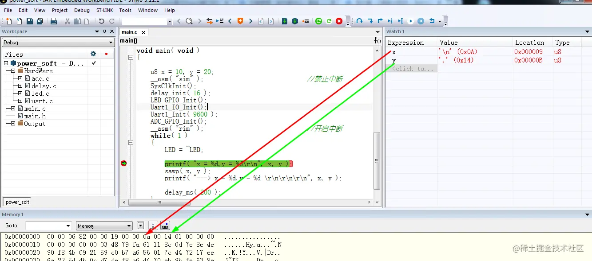
Task: Select the power_soft workspace tab at the bottom
Action: click(x=18, y=202)
